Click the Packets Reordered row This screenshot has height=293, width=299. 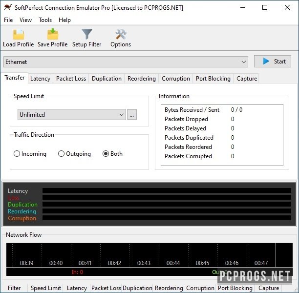222,147
